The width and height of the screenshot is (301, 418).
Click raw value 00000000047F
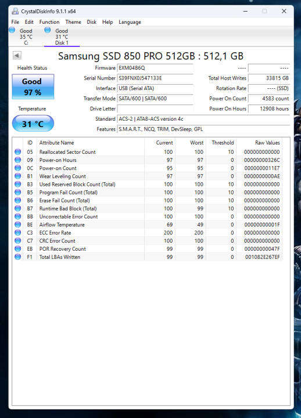click(x=262, y=248)
